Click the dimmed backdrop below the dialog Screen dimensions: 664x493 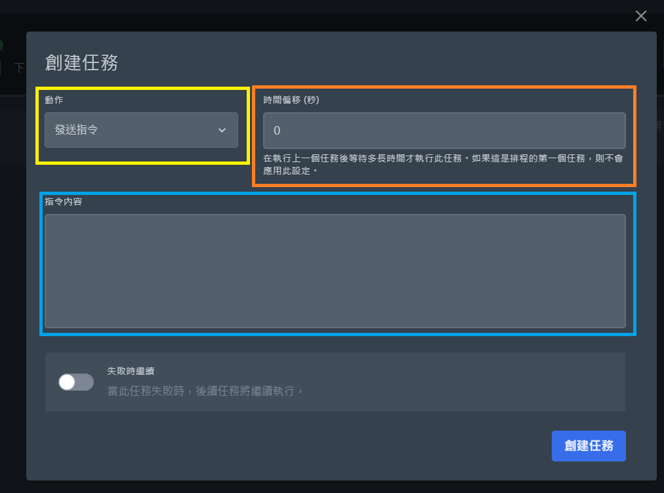coord(328,487)
